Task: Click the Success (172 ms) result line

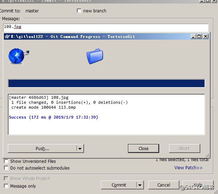Action: [x=54, y=117]
